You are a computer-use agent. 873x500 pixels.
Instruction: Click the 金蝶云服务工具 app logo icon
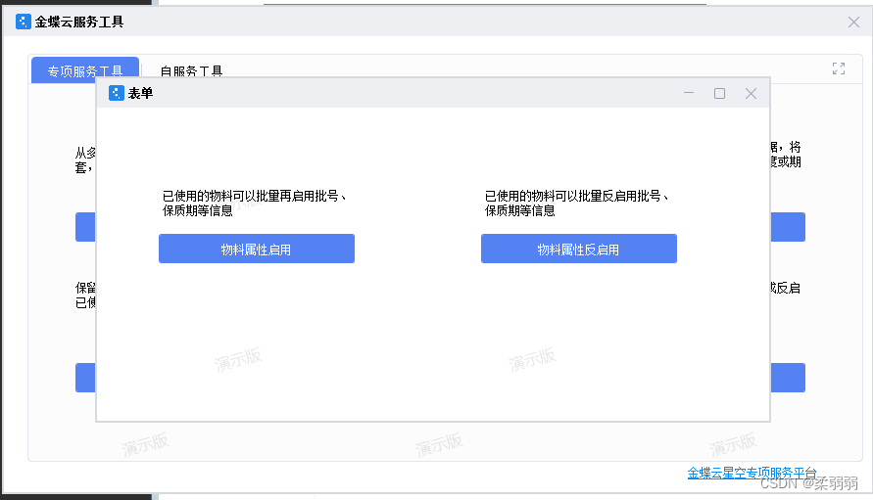(x=24, y=22)
